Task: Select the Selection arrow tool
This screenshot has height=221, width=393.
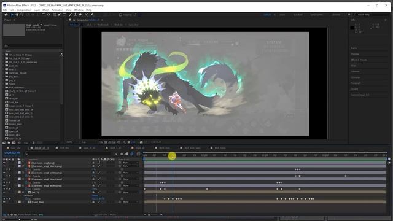Action: pos(12,15)
